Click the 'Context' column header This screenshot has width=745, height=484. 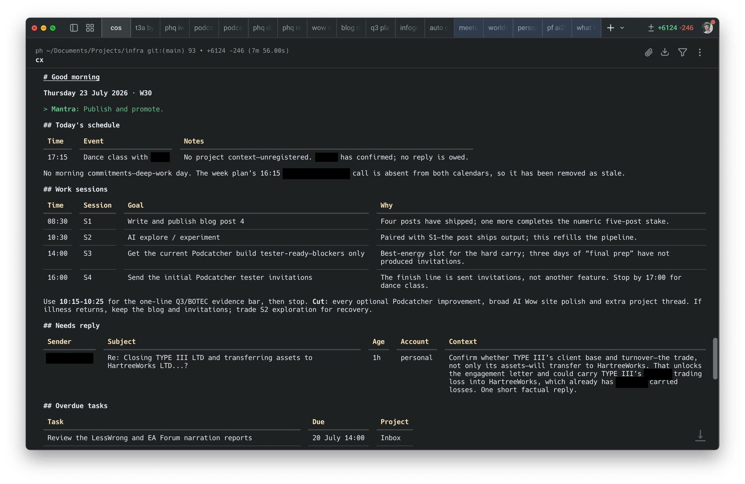[463, 342]
